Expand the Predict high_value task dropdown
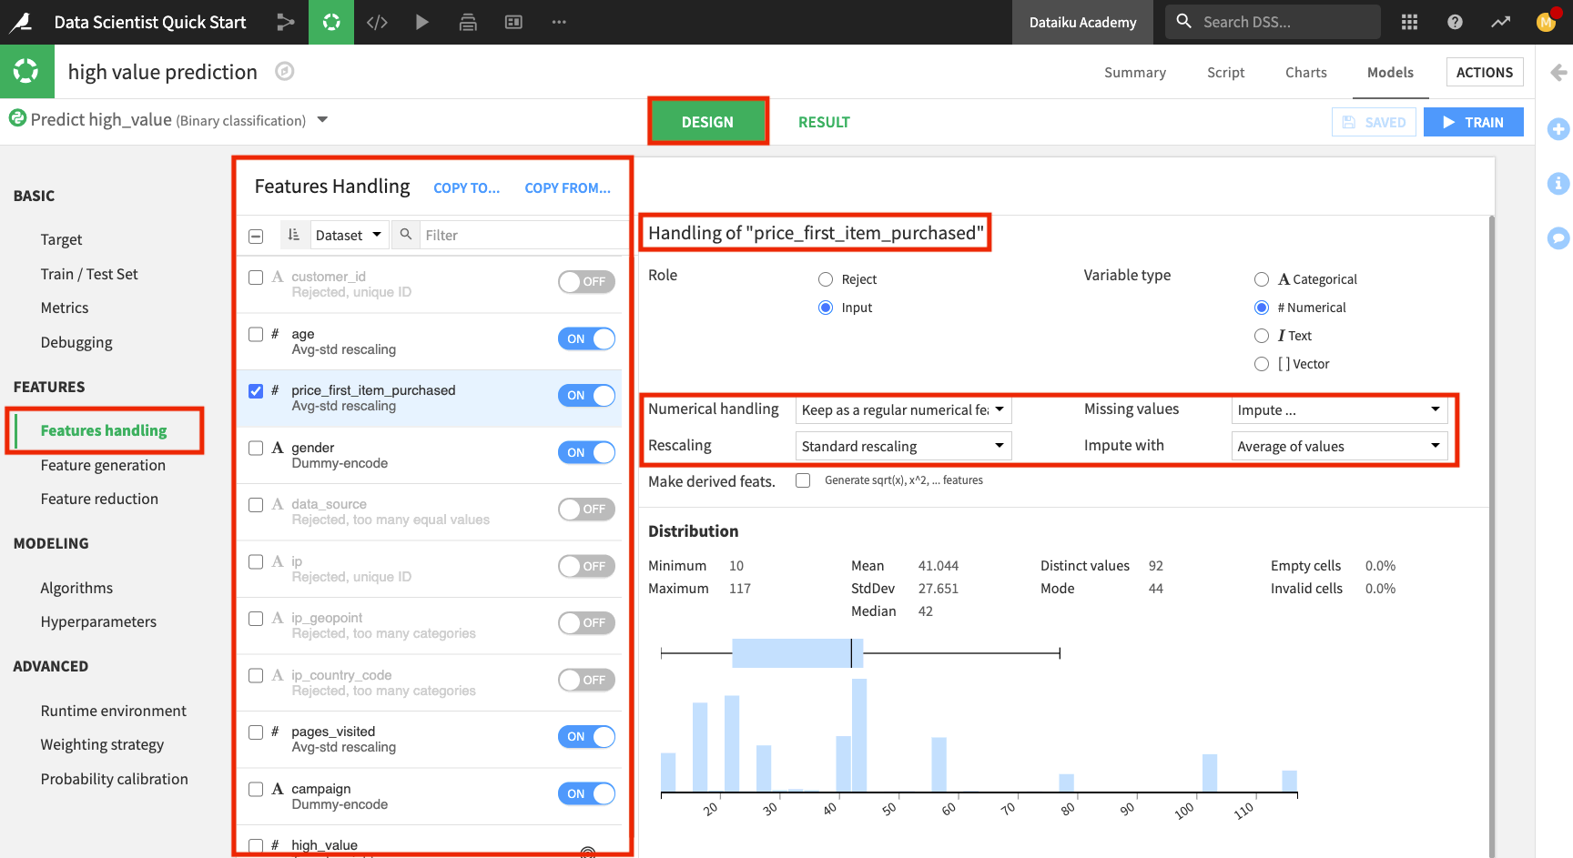 [x=322, y=120]
